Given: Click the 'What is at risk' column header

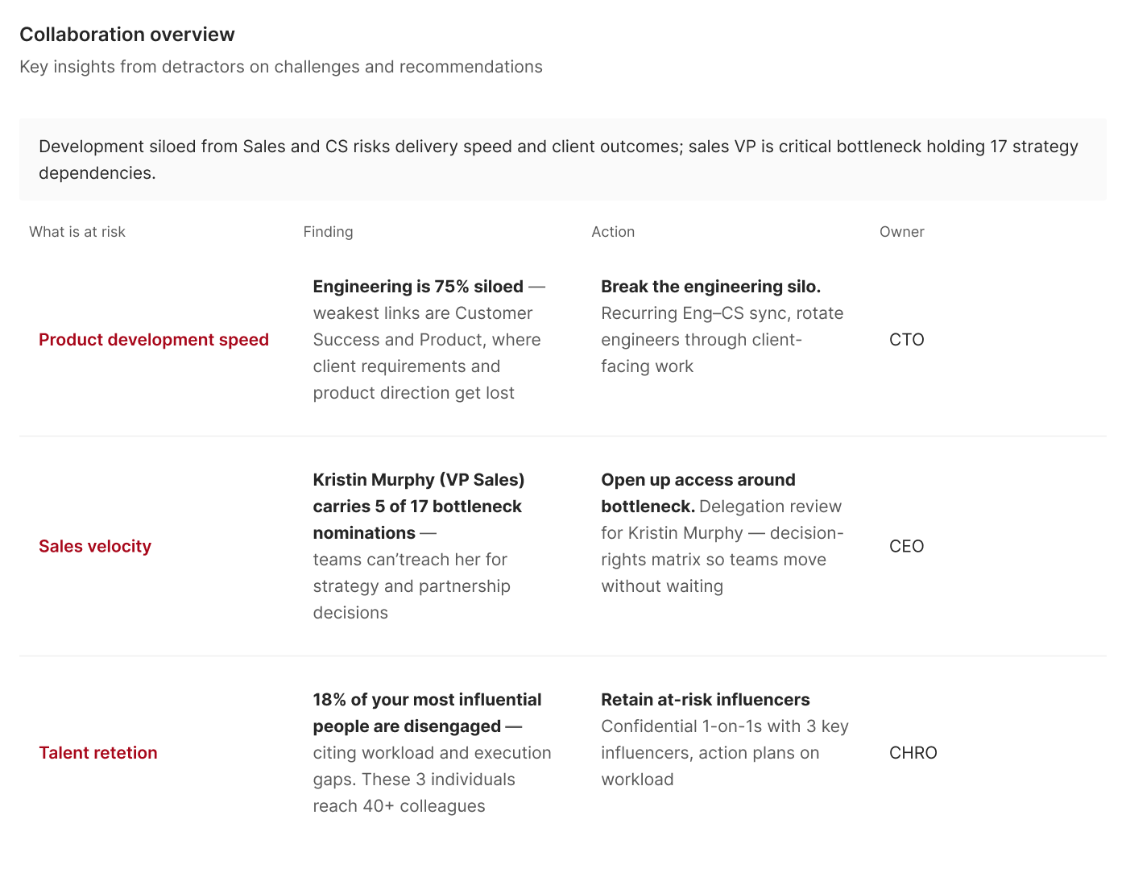Looking at the screenshot, I should pyautogui.click(x=77, y=232).
